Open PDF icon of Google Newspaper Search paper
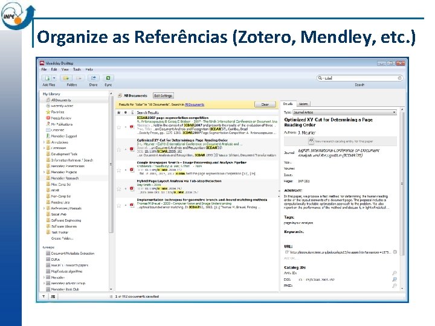435x326 pixels. click(x=132, y=170)
